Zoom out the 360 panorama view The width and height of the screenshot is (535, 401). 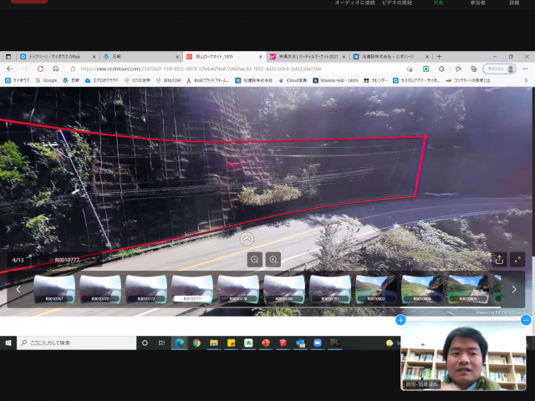point(254,260)
